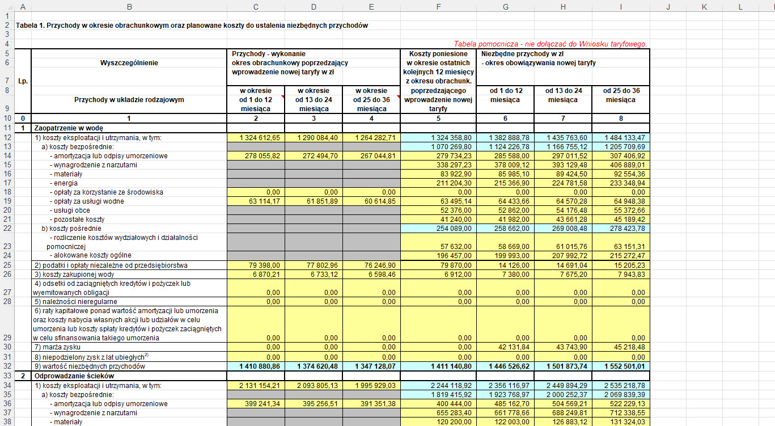Click the cell with value 1 324 612,65
The image size is (775, 426).
click(256, 138)
